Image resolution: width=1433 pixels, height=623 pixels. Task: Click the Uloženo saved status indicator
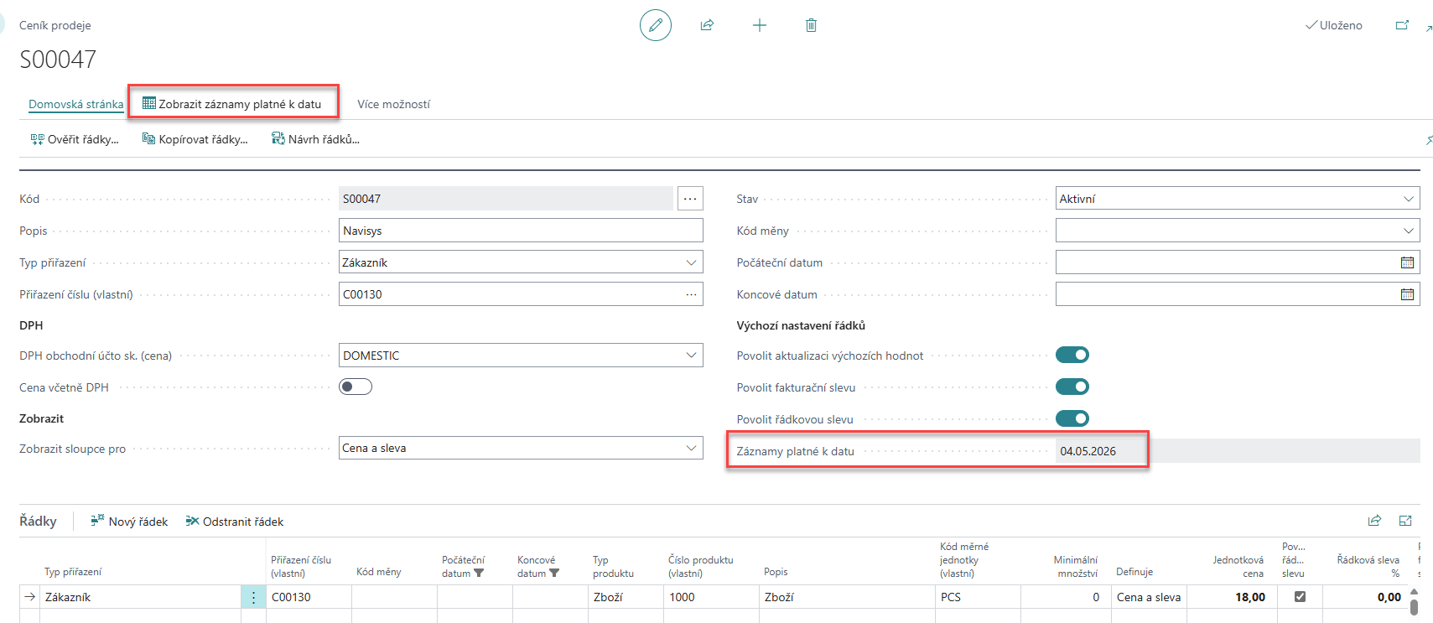(x=1334, y=25)
